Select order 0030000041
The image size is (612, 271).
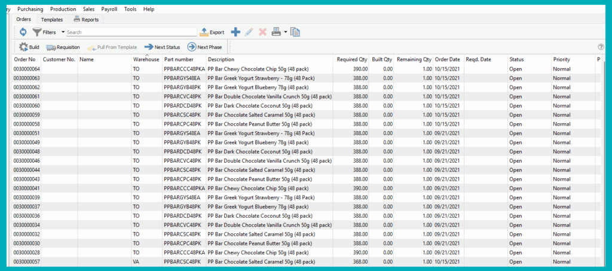pyautogui.click(x=306, y=188)
